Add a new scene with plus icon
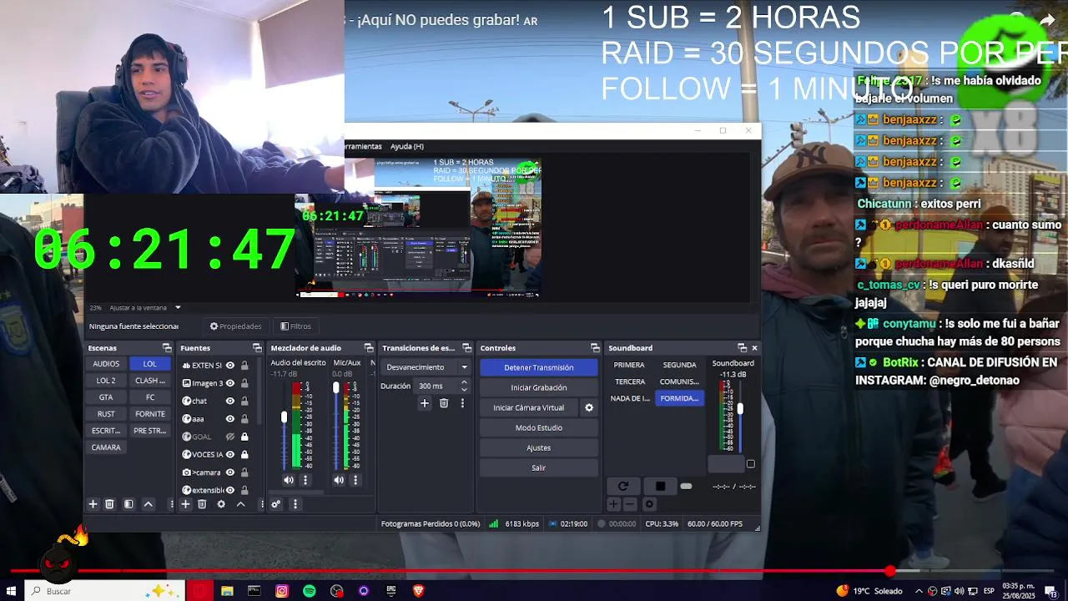This screenshot has width=1068, height=601. click(93, 504)
